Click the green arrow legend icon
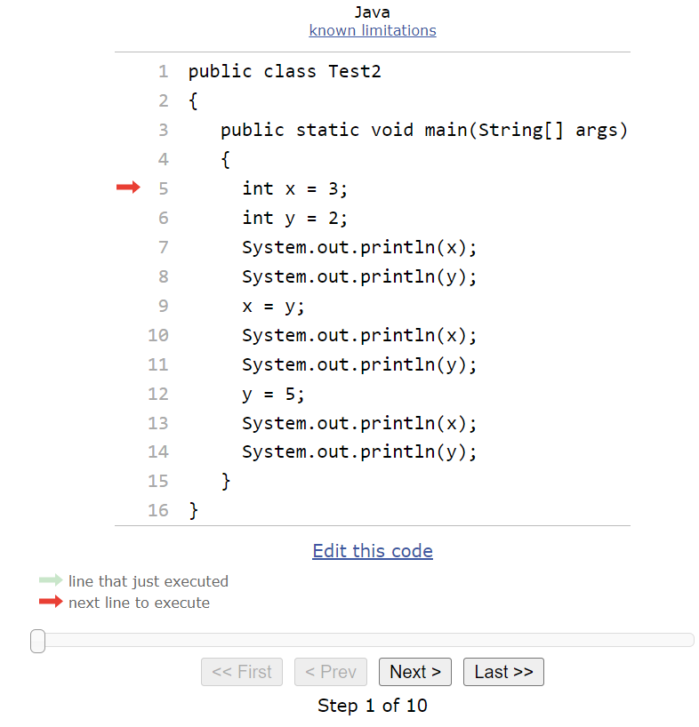699x727 pixels. 51,580
